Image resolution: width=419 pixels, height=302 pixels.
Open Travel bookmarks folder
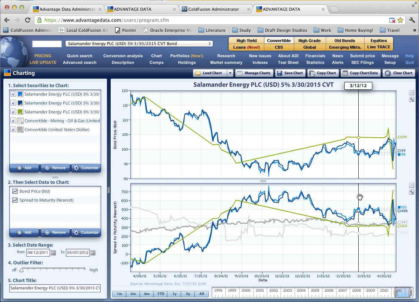pos(390,30)
